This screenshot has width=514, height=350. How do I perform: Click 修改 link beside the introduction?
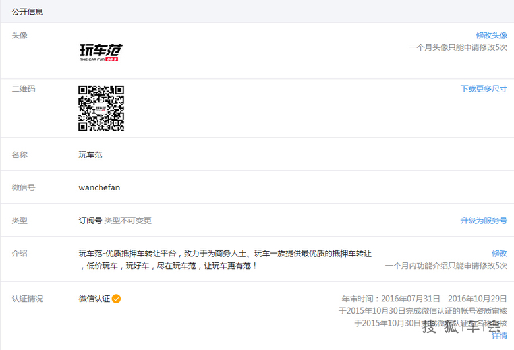tap(500, 253)
